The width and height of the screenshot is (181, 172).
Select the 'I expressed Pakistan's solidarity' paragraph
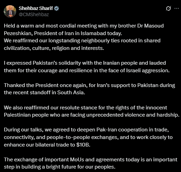[x=87, y=67]
